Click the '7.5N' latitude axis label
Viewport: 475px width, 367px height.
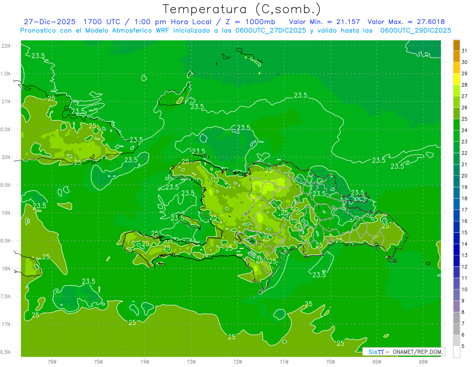click(x=6, y=297)
